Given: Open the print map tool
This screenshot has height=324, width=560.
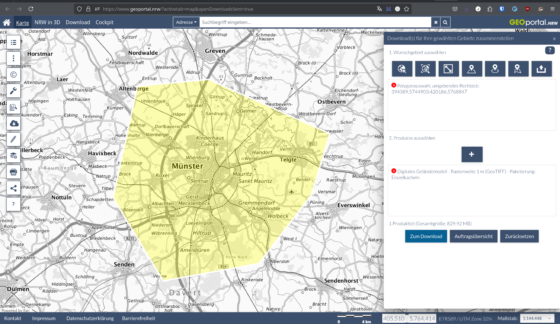Looking at the screenshot, I should click(13, 172).
